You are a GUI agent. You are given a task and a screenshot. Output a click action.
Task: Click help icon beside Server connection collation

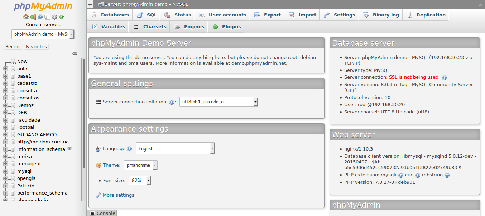pyautogui.click(x=172, y=102)
